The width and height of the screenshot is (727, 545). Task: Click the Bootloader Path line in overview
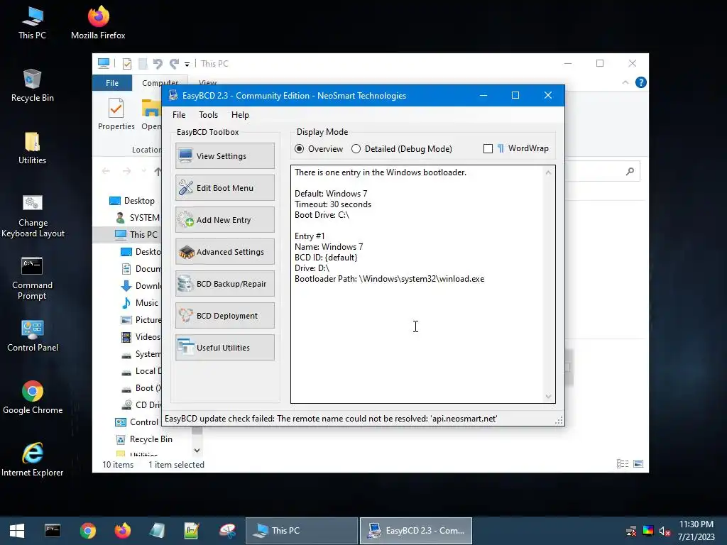[390, 279]
